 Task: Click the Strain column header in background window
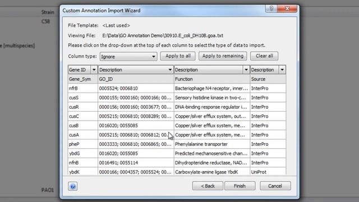click(48, 12)
